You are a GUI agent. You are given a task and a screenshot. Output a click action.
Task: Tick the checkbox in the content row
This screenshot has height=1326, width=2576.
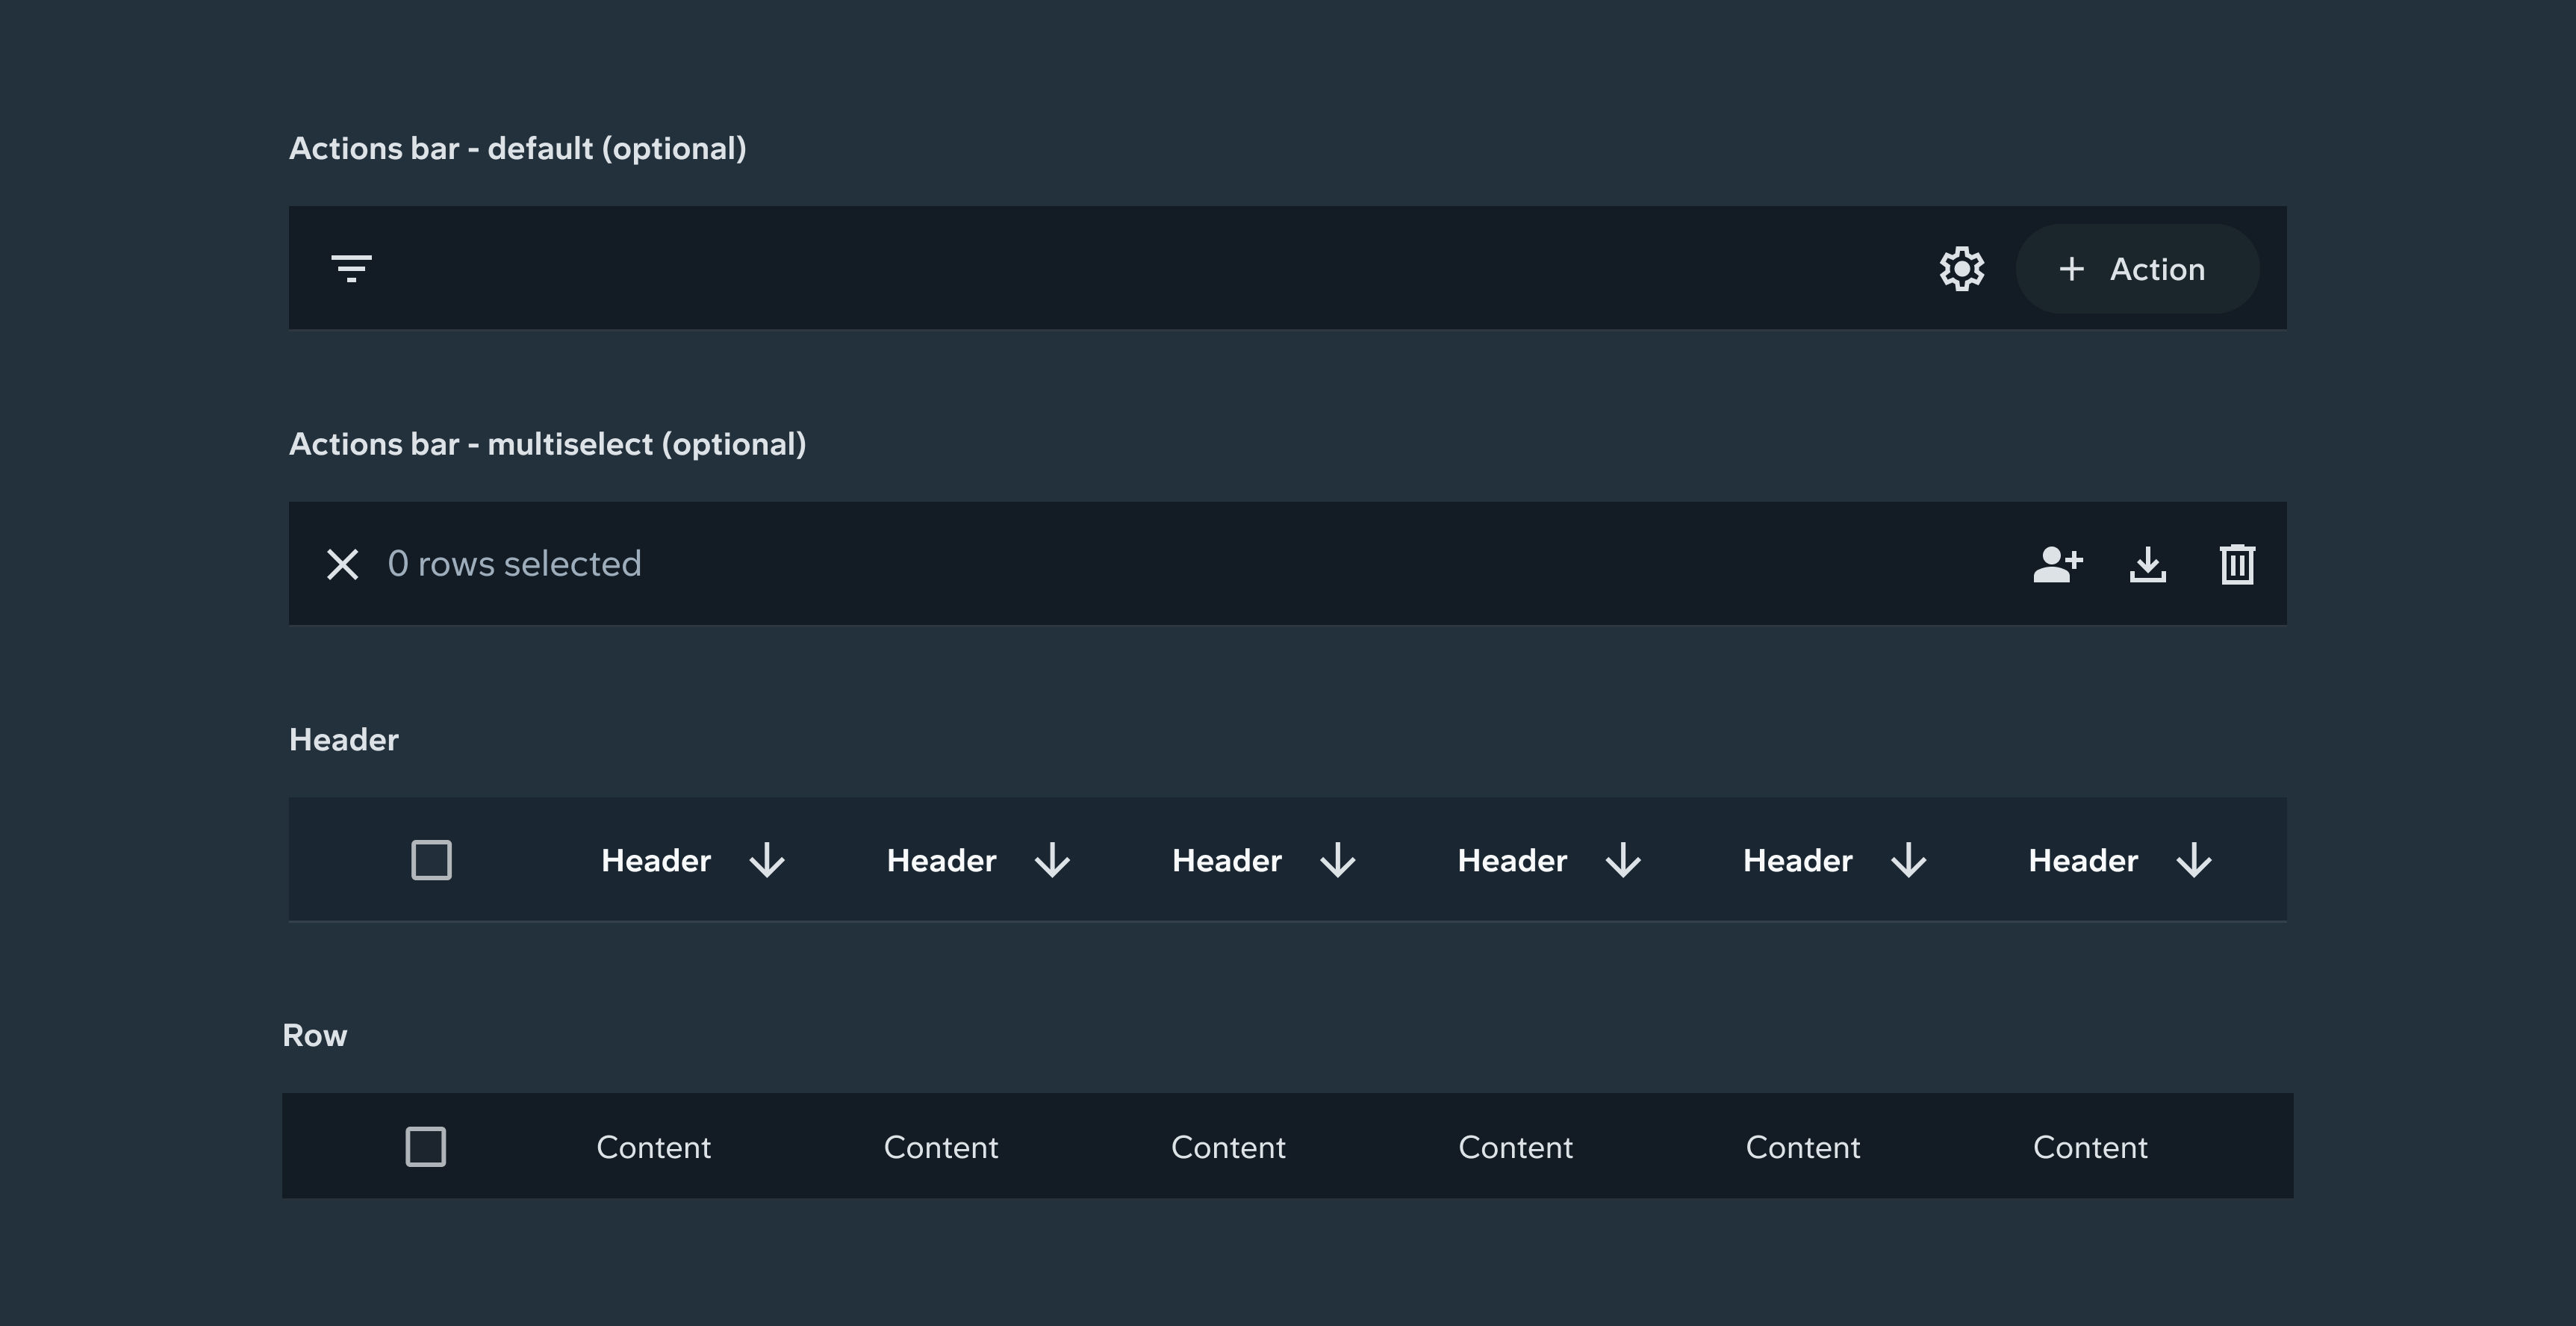pos(425,1146)
